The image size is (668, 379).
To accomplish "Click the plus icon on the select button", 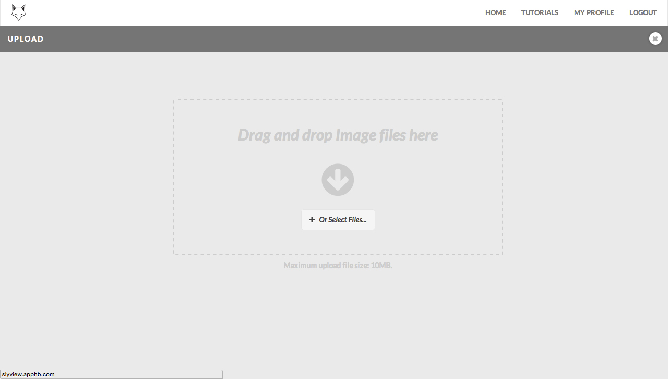I will click(x=312, y=220).
